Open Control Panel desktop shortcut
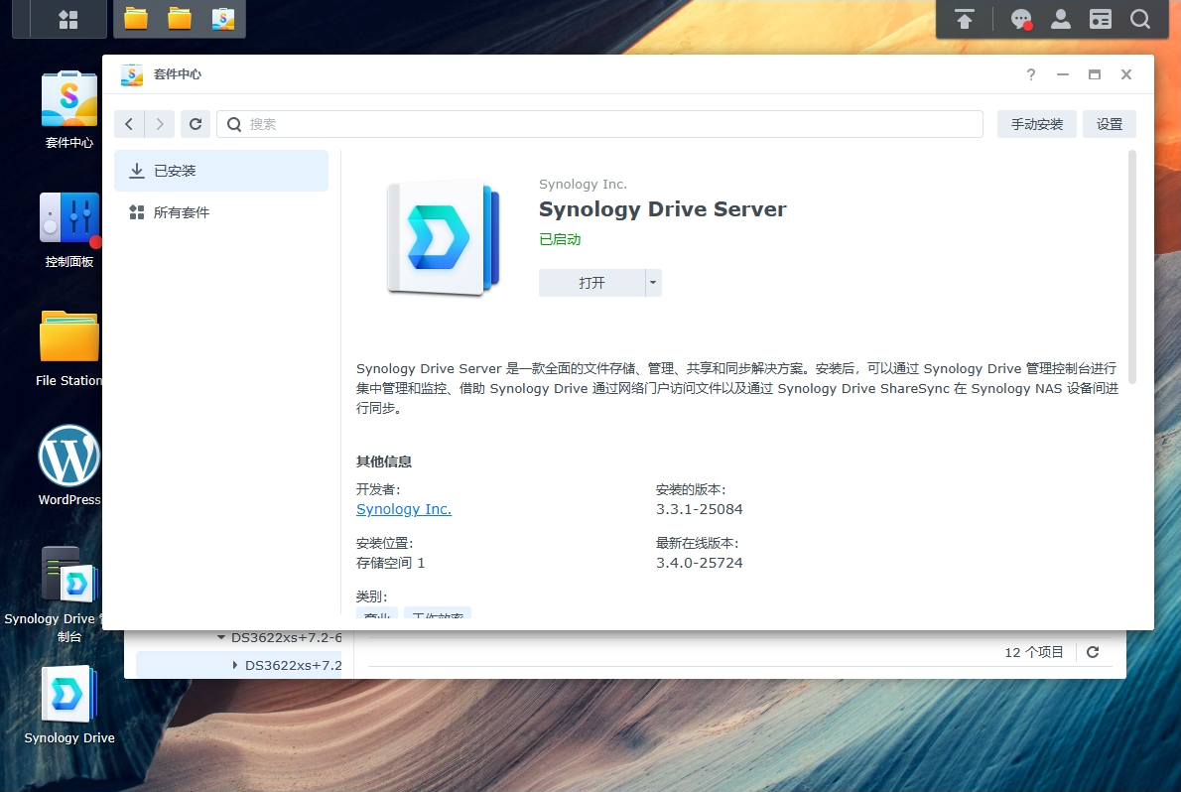 [x=68, y=230]
